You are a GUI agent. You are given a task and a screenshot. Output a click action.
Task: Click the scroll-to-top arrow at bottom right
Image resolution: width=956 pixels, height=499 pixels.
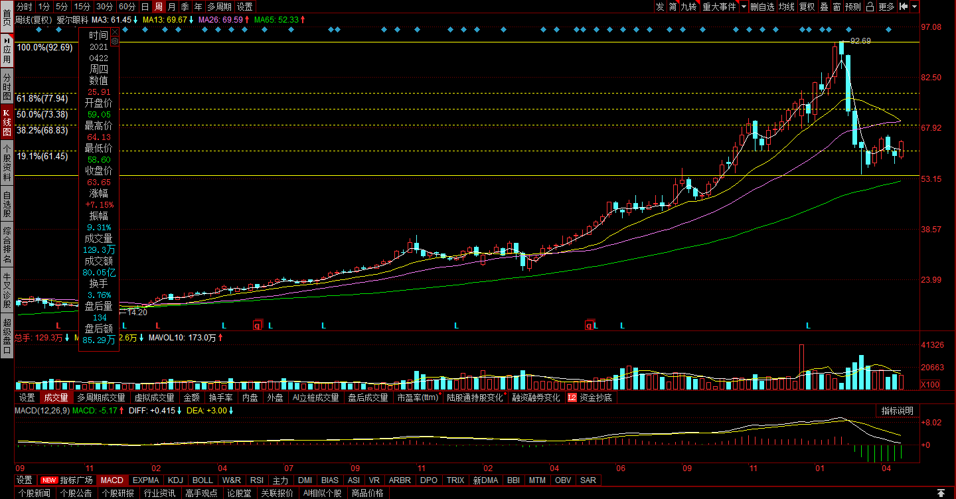[941, 493]
